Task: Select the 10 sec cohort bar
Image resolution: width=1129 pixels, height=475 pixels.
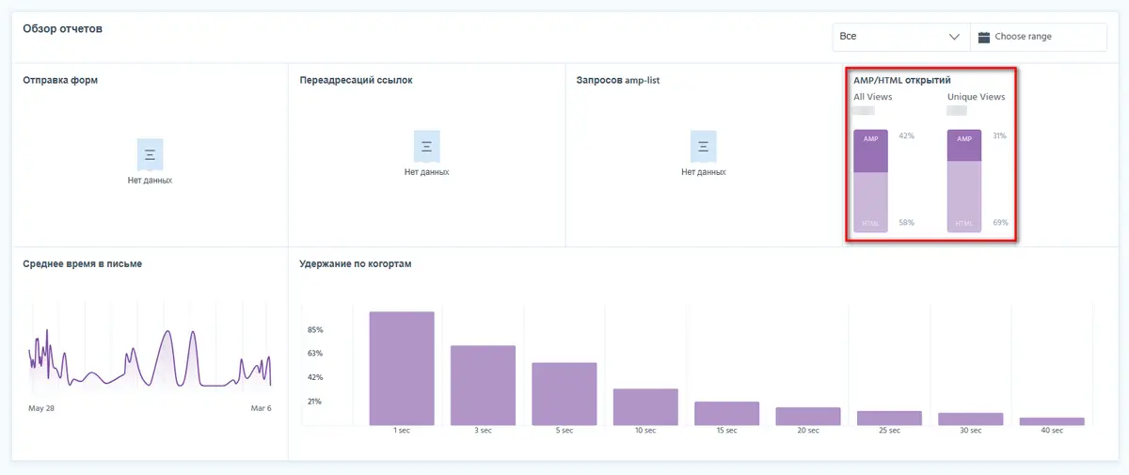Action: point(645,406)
